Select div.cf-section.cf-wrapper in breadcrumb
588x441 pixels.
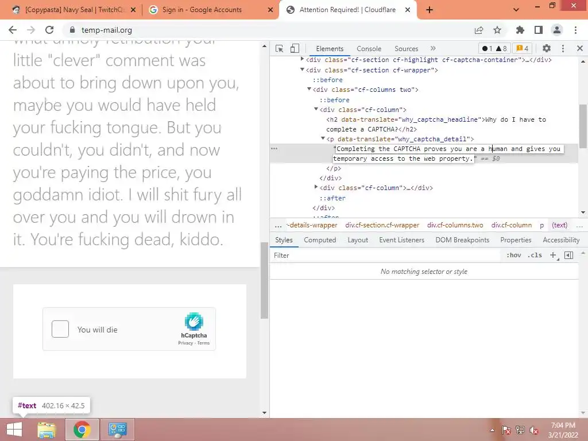(x=382, y=225)
